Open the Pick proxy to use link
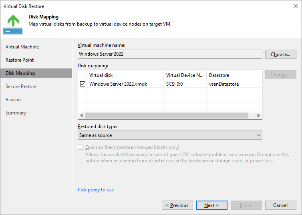Viewport: 302px width, 215px height. (x=96, y=190)
